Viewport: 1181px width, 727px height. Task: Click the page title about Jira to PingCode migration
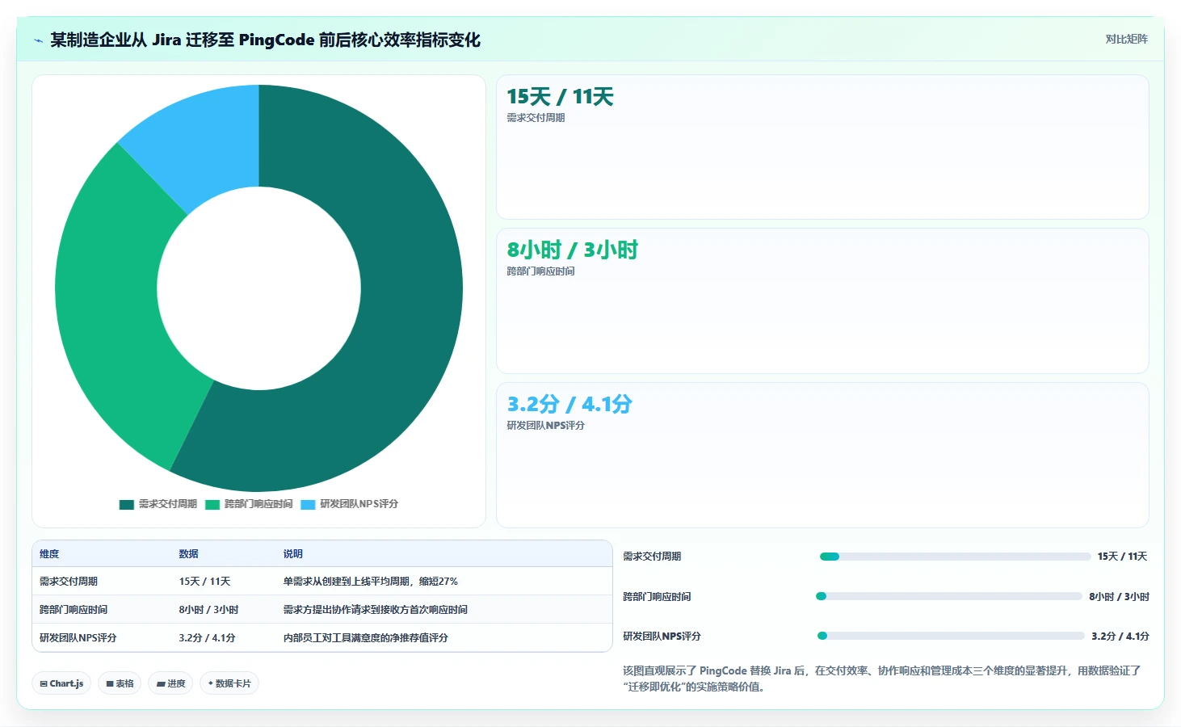(265, 40)
